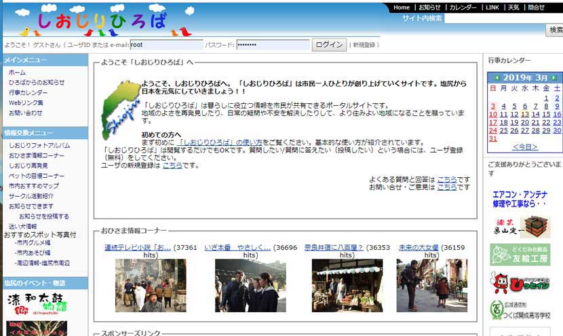Open thumbnail under いざ本番 title

pos(250,286)
